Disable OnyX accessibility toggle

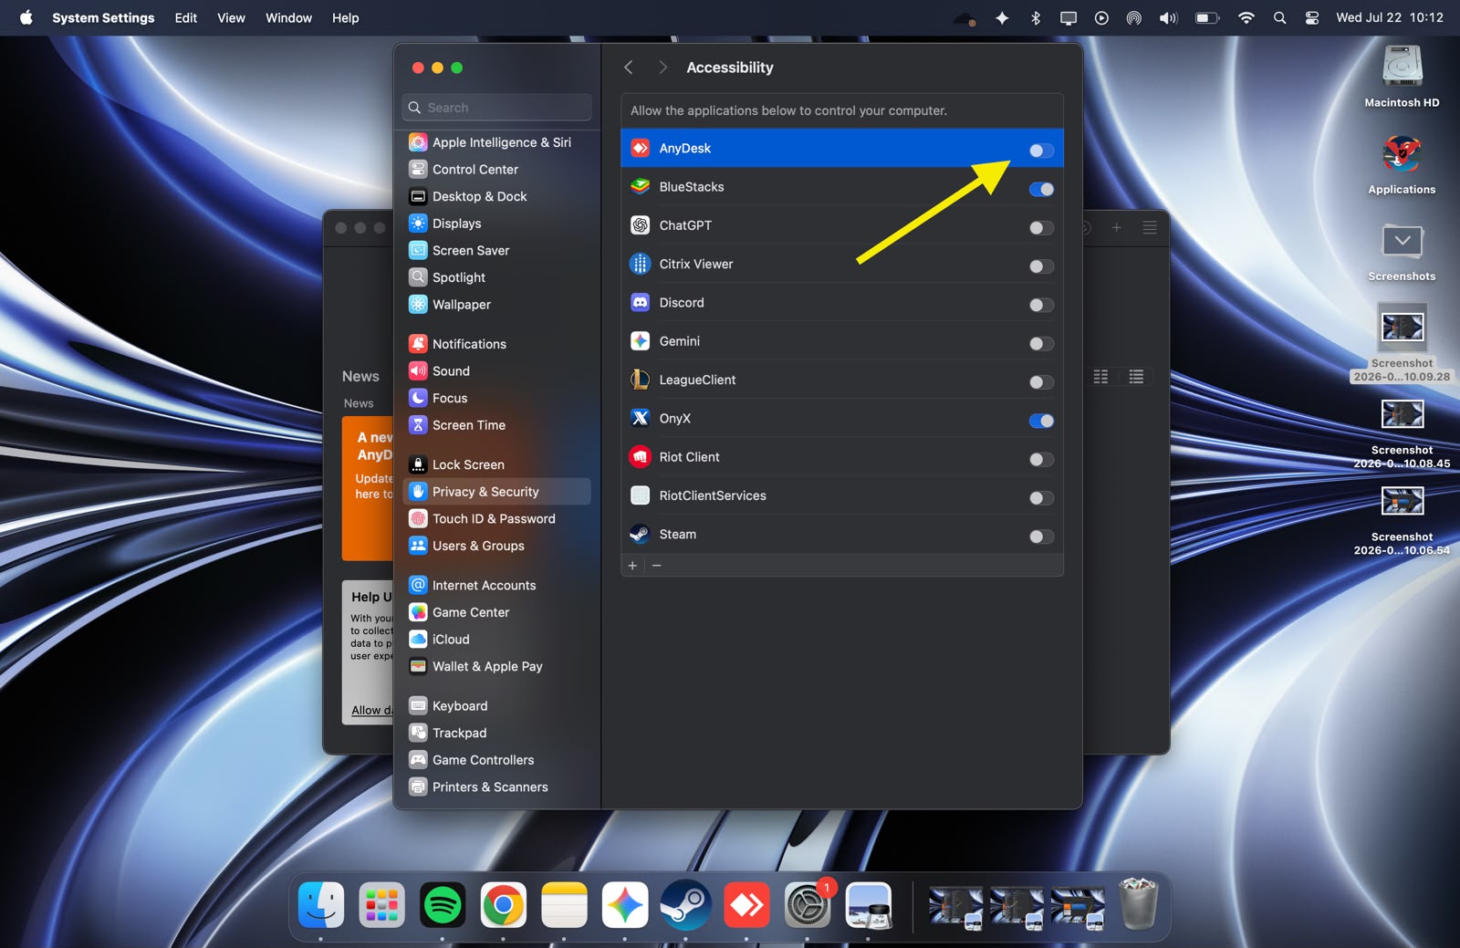coord(1041,421)
